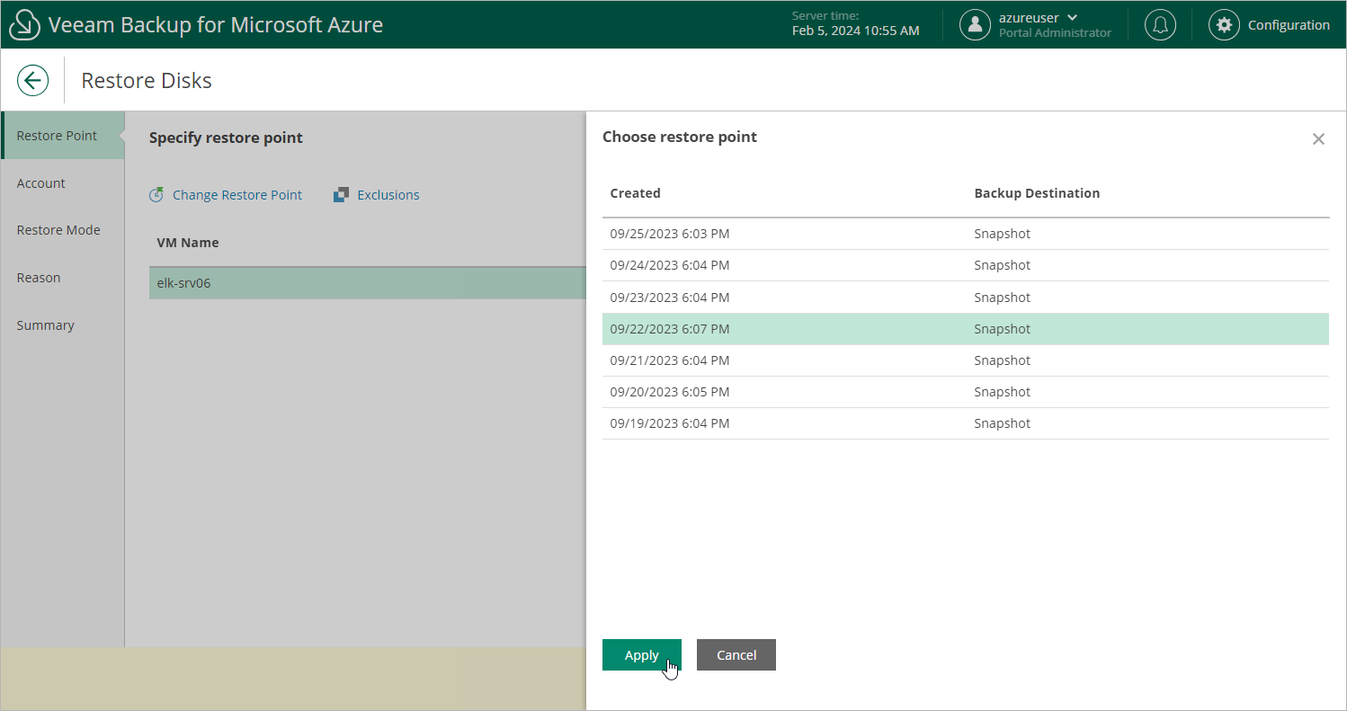Select restore point 09/21/2023 6:04 PM
1347x711 pixels.
click(x=966, y=360)
